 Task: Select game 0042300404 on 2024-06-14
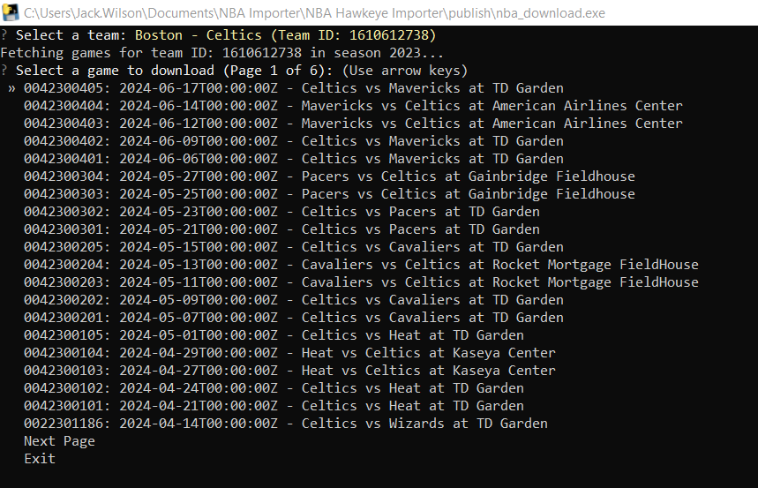(353, 105)
